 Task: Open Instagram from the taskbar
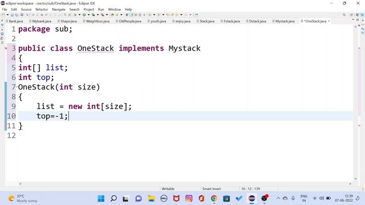click(189, 199)
